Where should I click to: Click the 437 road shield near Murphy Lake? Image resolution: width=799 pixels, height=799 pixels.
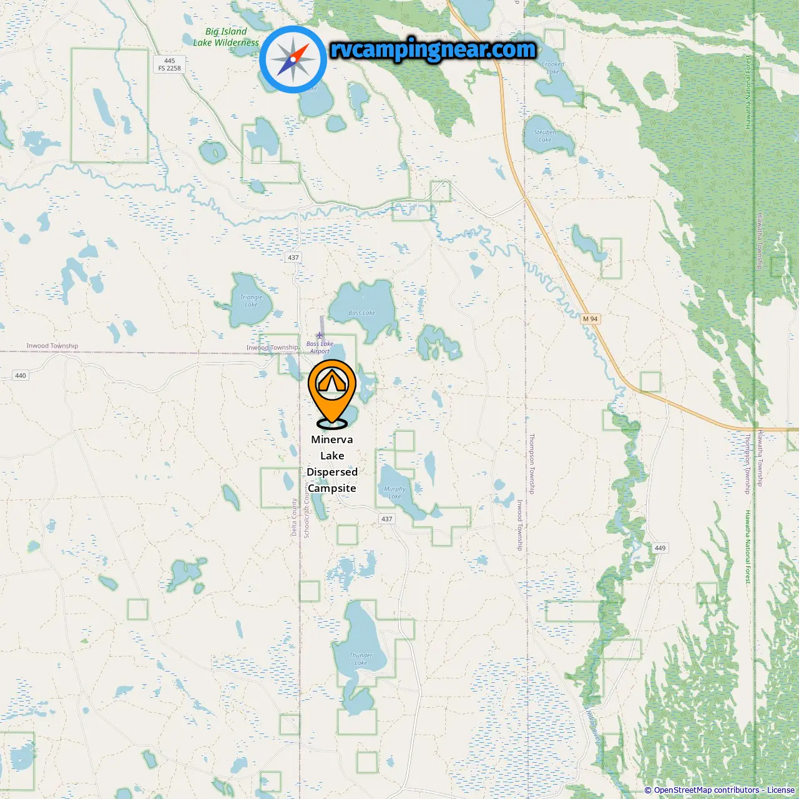point(387,519)
